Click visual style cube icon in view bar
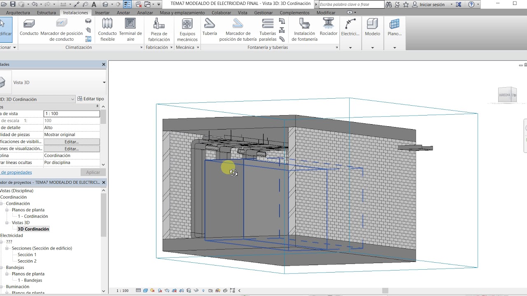 coord(145,290)
